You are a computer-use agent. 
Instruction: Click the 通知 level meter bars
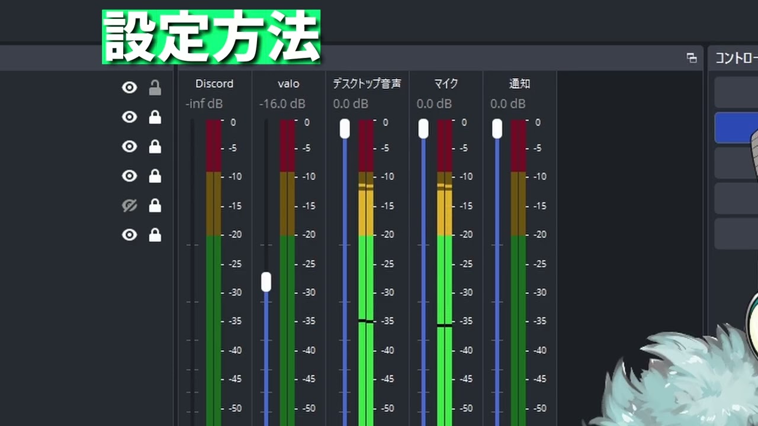point(518,272)
